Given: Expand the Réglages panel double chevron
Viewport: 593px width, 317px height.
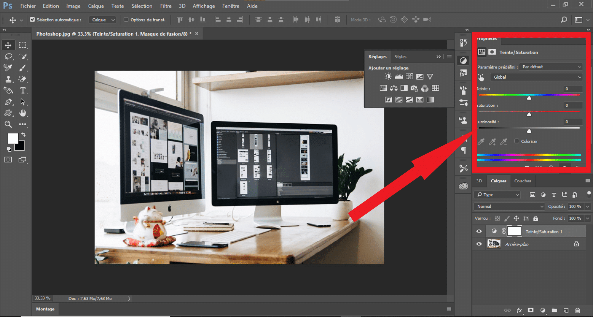Looking at the screenshot, I should [x=438, y=57].
